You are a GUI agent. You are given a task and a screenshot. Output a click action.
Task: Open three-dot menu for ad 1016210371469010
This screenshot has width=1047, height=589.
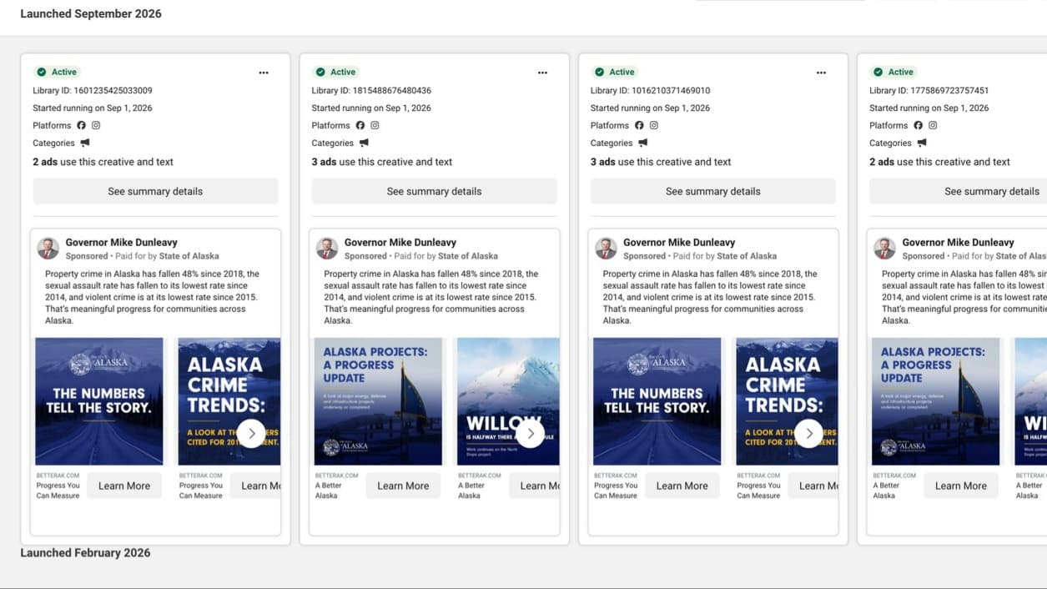click(821, 73)
